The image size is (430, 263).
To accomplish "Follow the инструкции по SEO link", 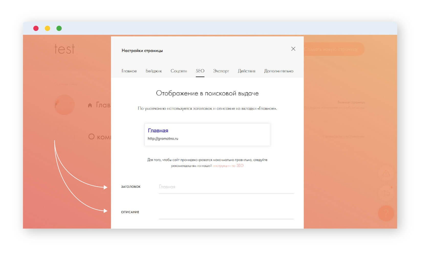I will click(228, 166).
